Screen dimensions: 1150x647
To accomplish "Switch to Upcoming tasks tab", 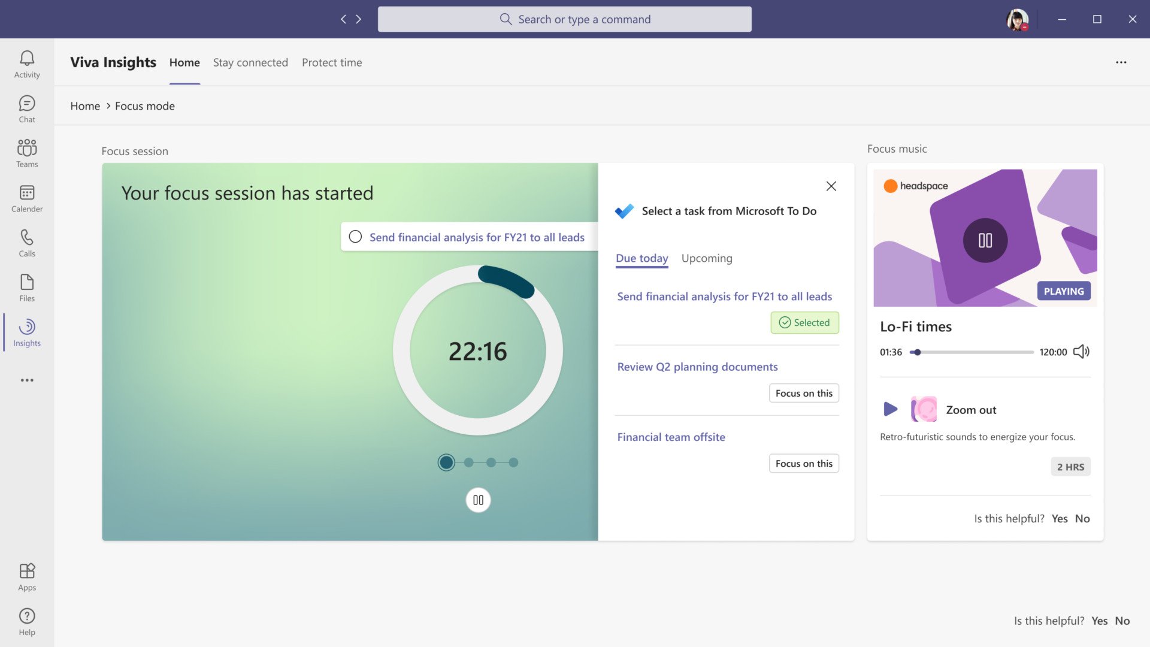I will pos(707,258).
